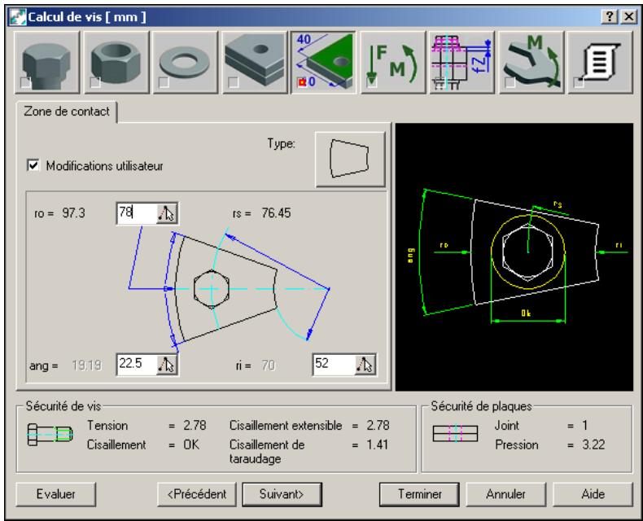Toggle the checkbox on the washer step icon

pos(164,82)
